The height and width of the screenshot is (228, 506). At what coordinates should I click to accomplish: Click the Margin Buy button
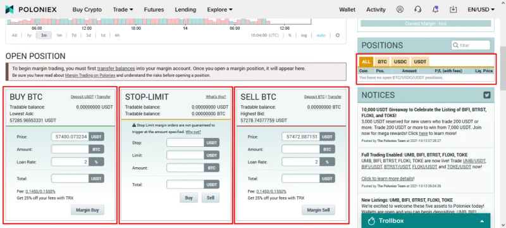87,210
